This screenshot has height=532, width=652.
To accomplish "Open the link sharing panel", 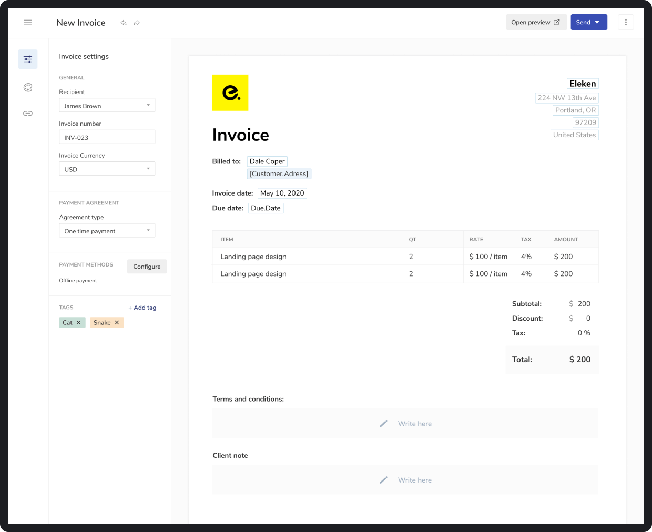I will click(28, 113).
